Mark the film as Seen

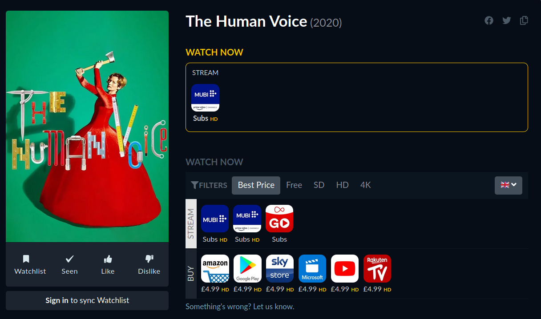[x=69, y=265]
